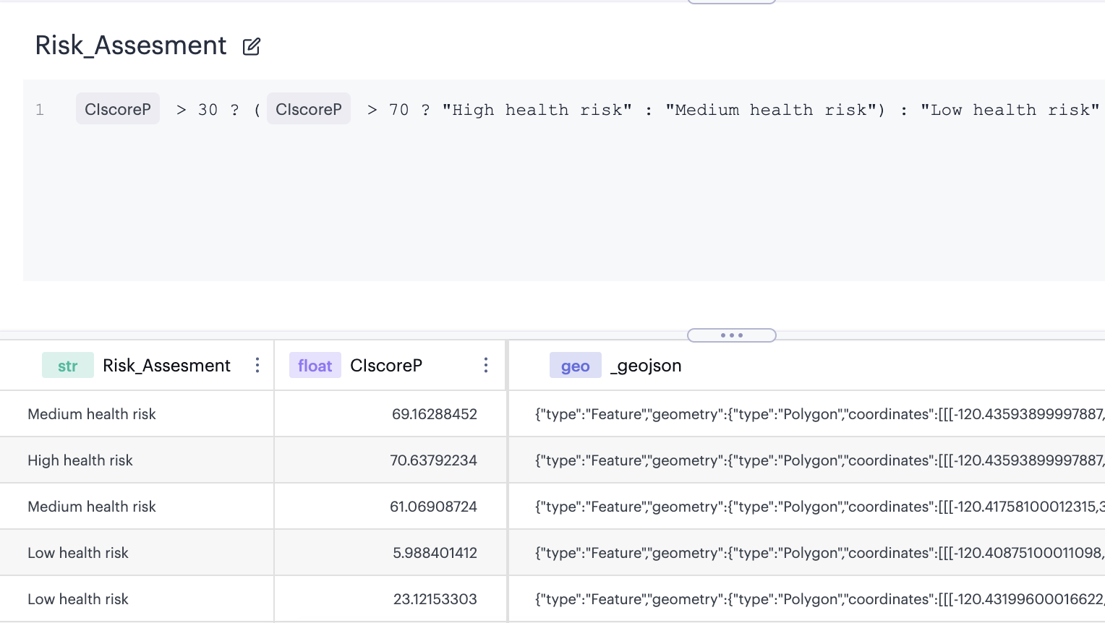This screenshot has width=1105, height=623.
Task: Click the "High health risk" string in formula
Action: pos(537,110)
